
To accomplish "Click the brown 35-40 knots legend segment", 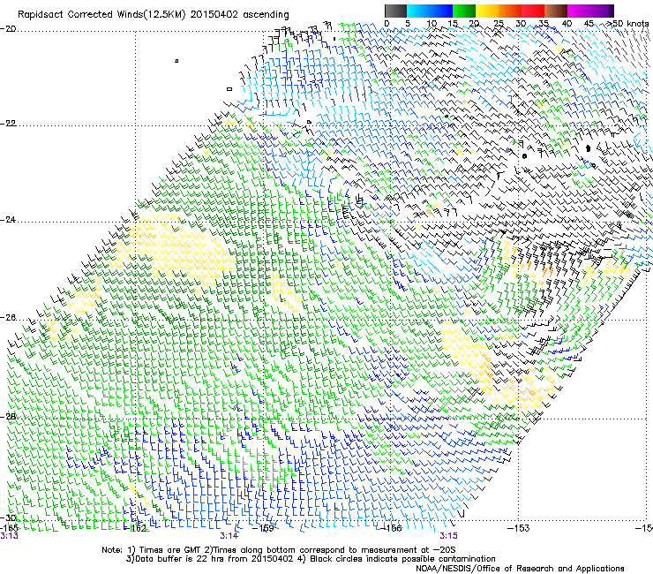I will (x=556, y=11).
